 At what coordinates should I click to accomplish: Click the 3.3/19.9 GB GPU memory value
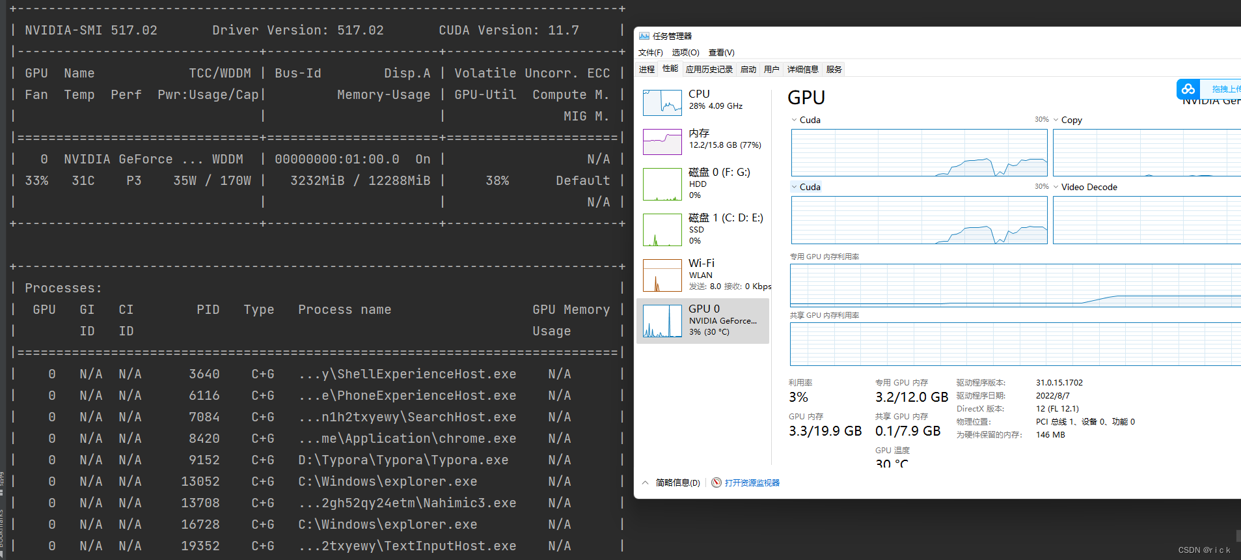pos(825,431)
